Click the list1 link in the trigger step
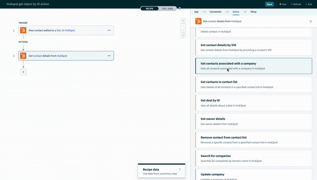This screenshot has height=180, width=317. point(59,30)
